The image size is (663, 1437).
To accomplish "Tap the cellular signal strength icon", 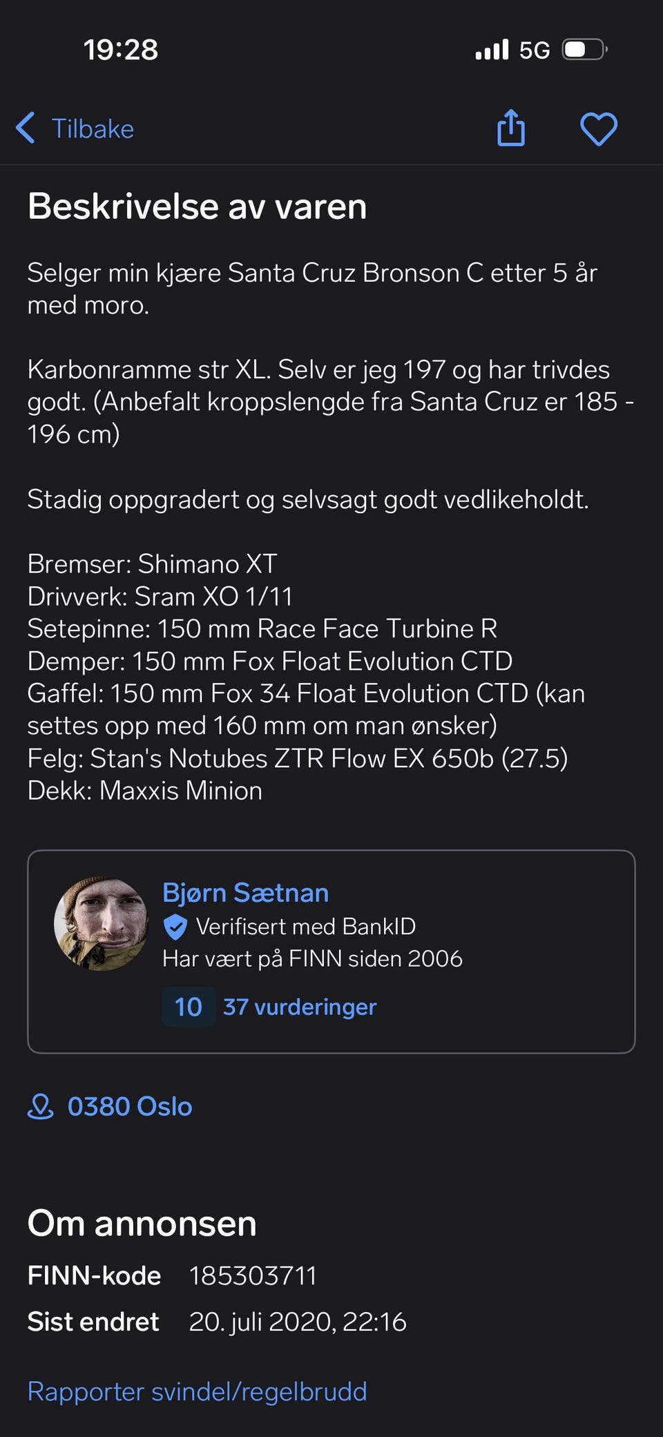I will [492, 50].
